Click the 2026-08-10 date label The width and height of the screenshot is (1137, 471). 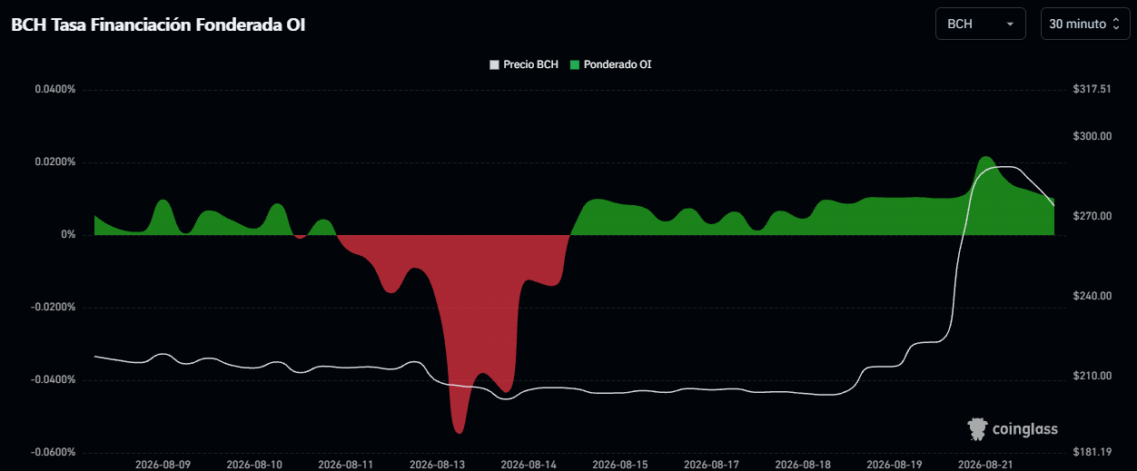[254, 464]
